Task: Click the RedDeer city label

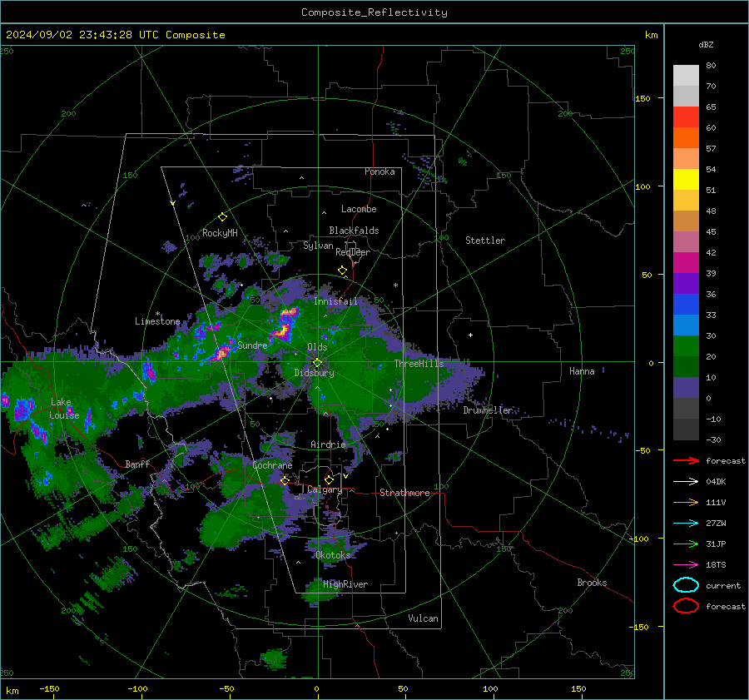Action: [x=353, y=252]
